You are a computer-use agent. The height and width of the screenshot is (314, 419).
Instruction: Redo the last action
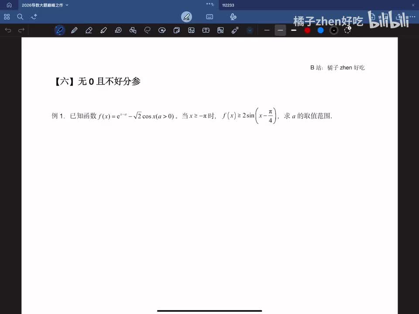pos(21,30)
